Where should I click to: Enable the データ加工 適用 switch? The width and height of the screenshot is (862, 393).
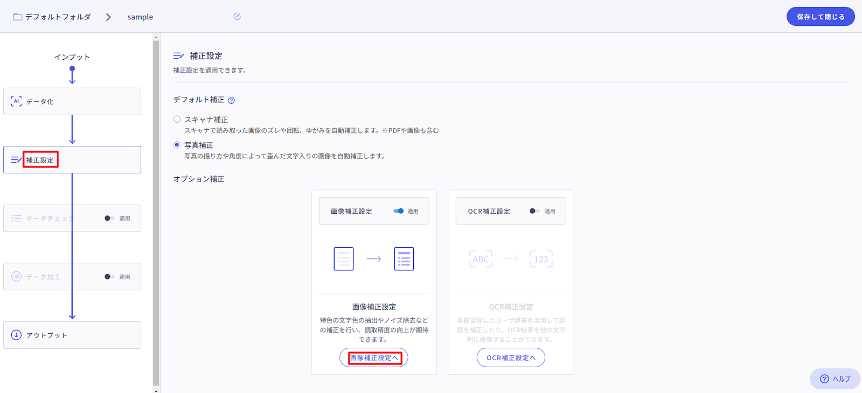[x=109, y=277]
